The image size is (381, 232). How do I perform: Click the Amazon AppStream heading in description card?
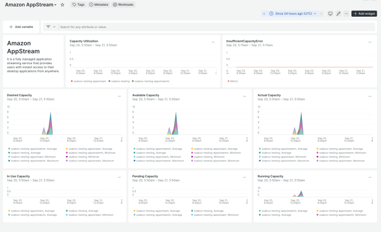[x=23, y=47]
